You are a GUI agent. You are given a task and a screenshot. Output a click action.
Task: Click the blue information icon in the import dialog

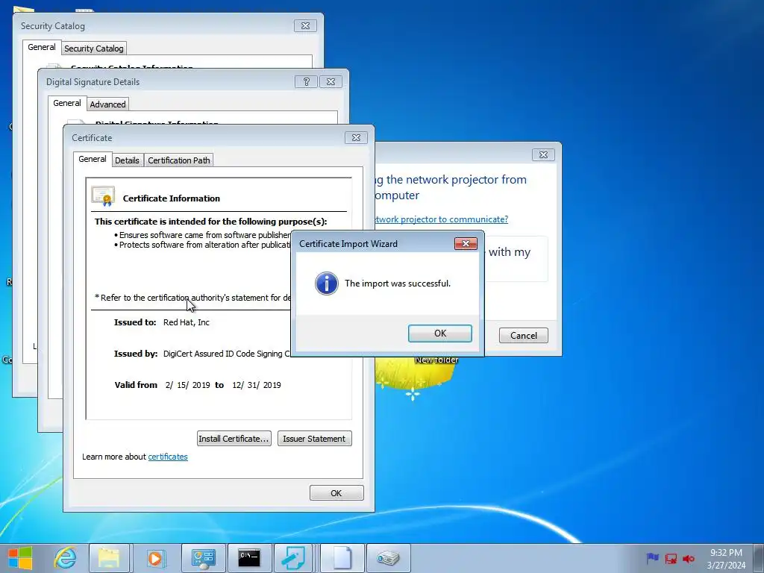pos(327,284)
